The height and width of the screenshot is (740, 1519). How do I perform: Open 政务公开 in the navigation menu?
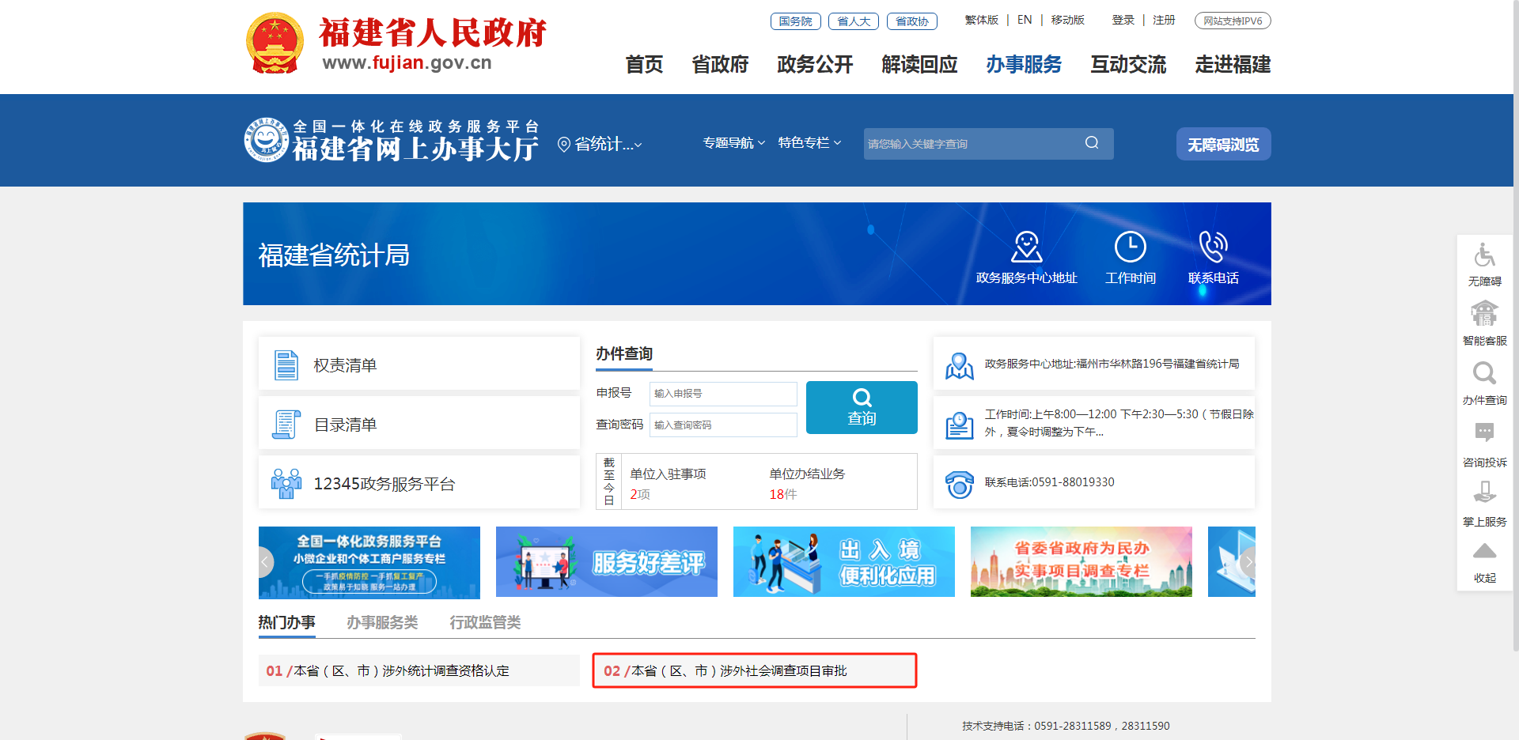point(814,65)
